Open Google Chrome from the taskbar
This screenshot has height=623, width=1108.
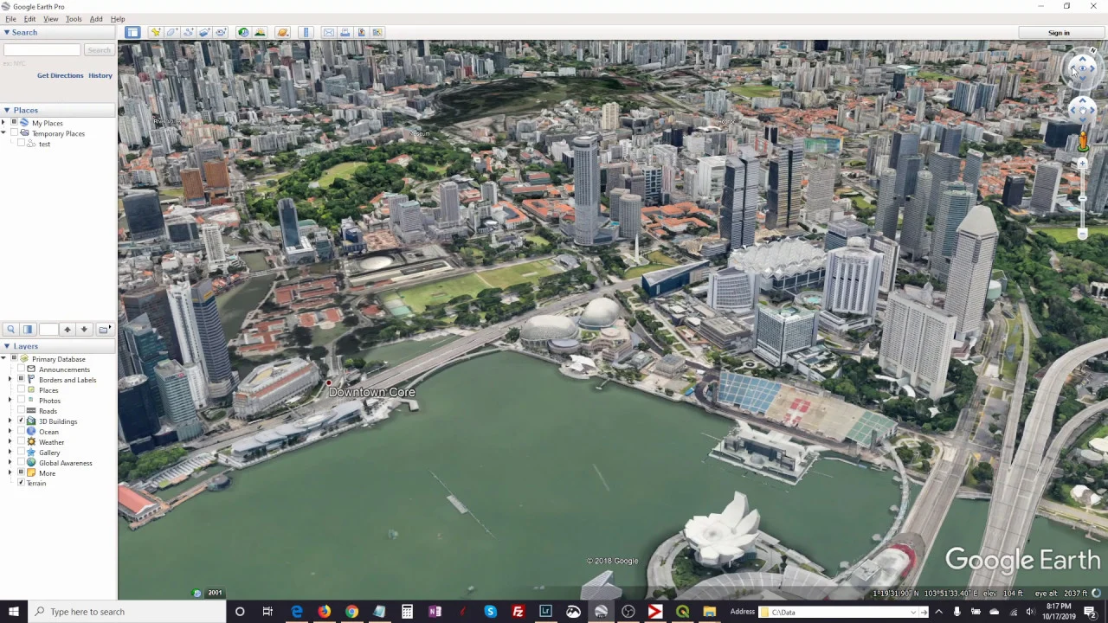[x=351, y=612]
